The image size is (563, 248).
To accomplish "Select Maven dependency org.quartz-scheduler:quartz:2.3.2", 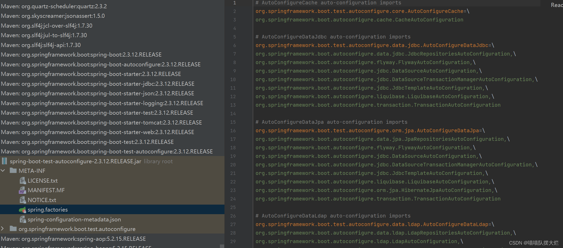I will click(x=54, y=6).
